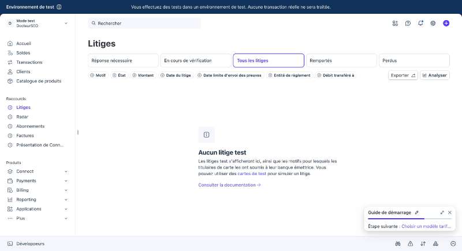Click the warning triangle icon in bottom bar
462x251 pixels.
[411, 244]
